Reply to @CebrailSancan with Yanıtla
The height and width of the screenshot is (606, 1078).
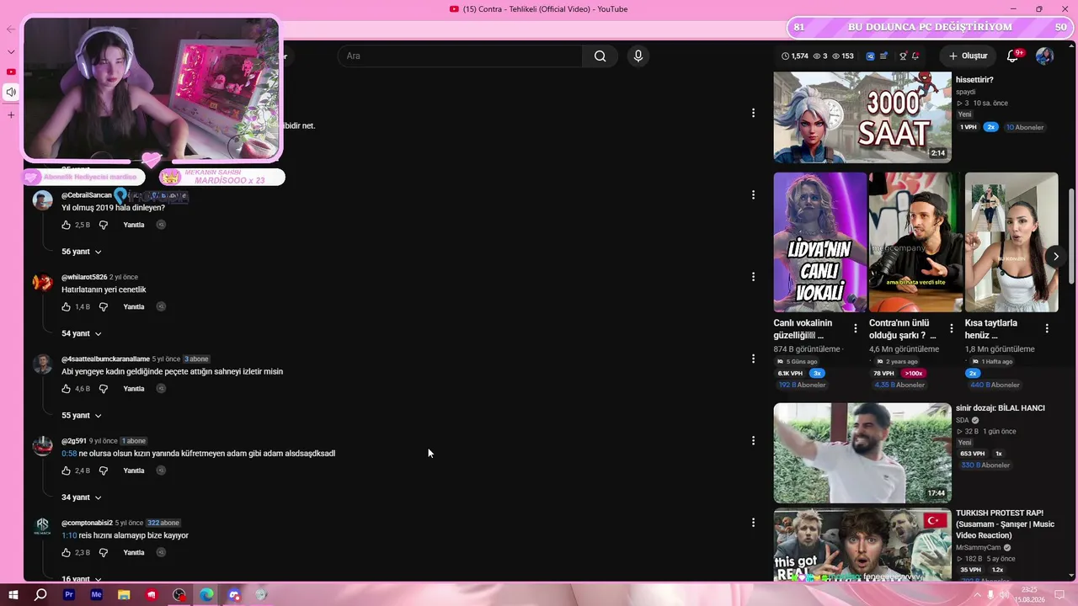tap(134, 225)
